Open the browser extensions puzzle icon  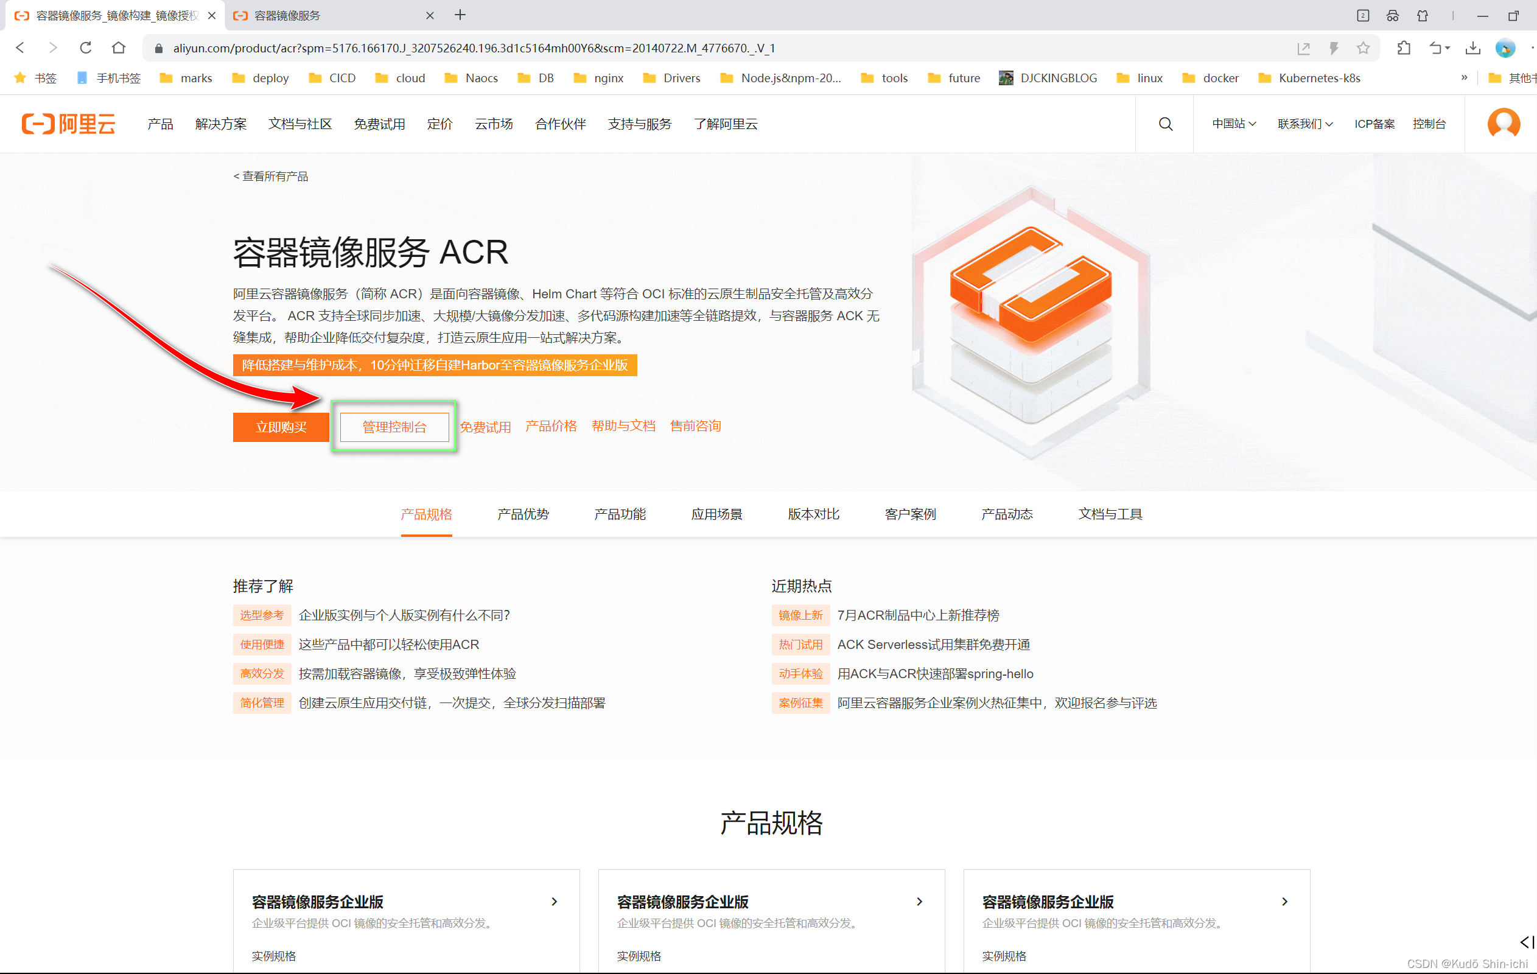click(x=1404, y=48)
